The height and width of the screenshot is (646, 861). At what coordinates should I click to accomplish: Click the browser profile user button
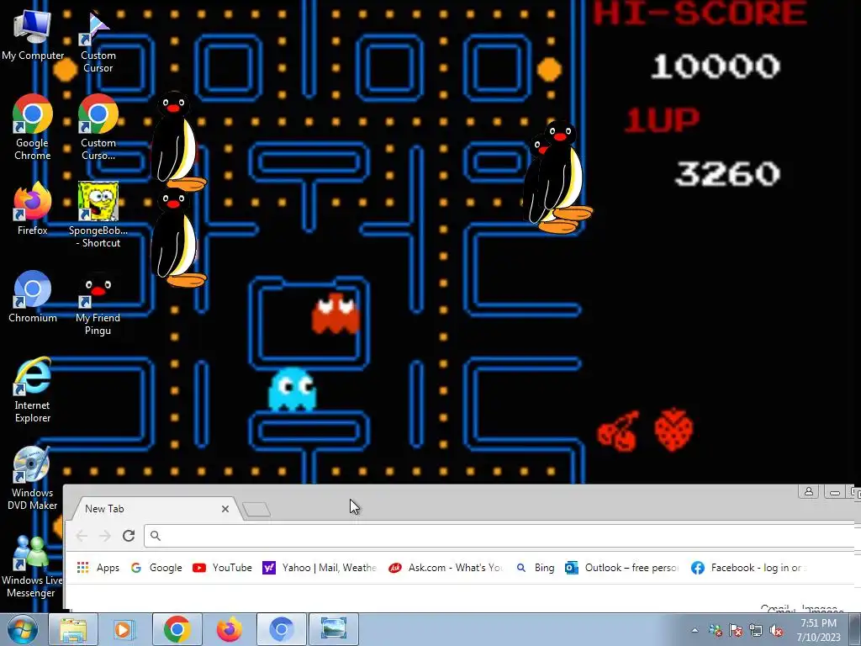tap(809, 491)
